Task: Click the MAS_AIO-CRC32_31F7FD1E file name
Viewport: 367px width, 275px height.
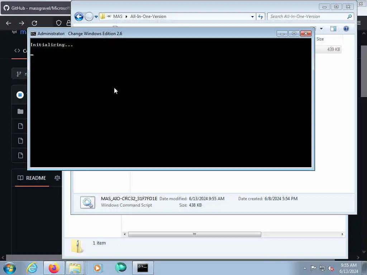Action: click(129, 198)
